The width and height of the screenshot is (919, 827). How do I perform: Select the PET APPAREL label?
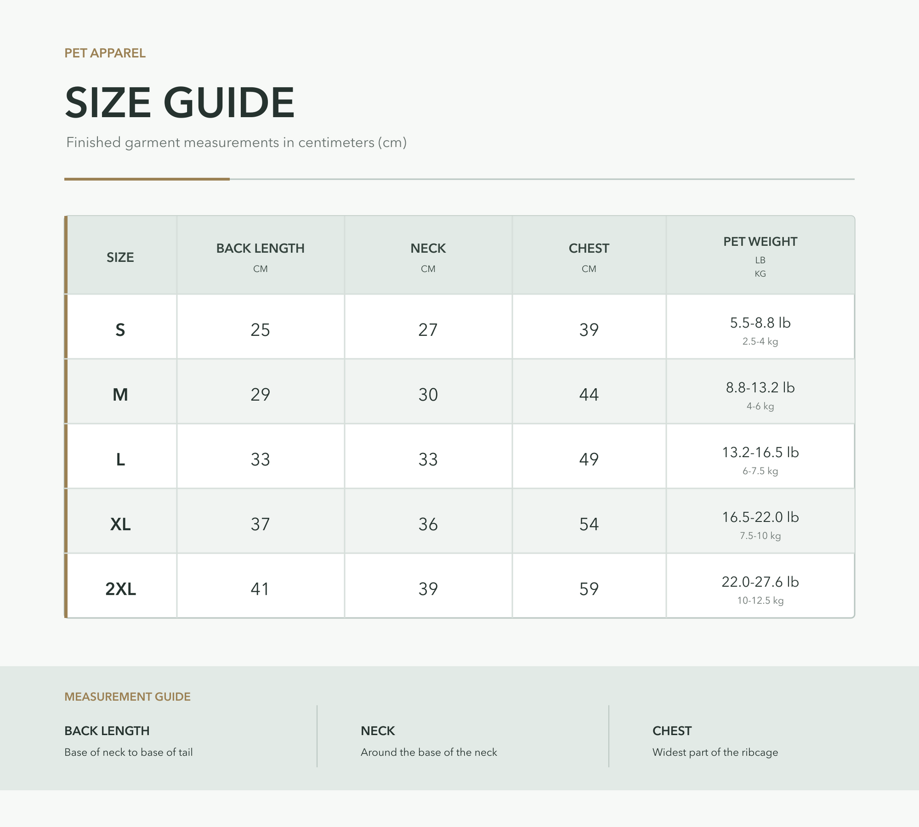click(105, 53)
